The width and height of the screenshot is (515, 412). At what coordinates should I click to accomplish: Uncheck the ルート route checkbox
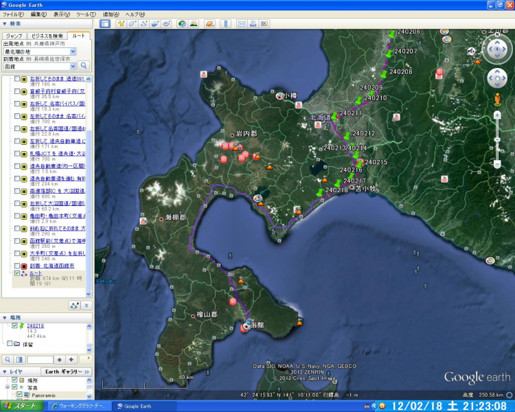coord(17,273)
